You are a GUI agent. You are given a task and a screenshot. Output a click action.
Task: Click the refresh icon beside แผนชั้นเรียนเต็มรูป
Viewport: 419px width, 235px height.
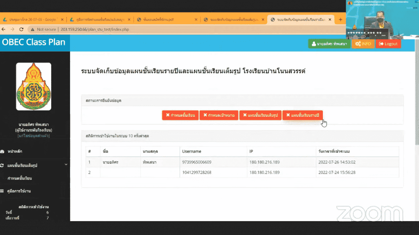[2, 165]
